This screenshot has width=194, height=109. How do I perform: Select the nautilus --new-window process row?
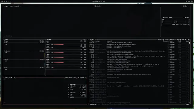pos(139,46)
